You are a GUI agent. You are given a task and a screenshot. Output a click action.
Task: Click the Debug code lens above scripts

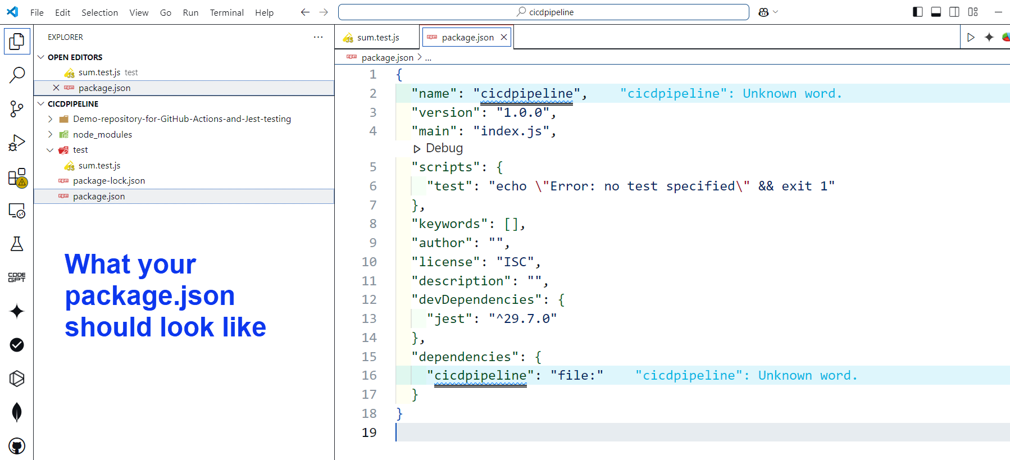click(x=439, y=148)
